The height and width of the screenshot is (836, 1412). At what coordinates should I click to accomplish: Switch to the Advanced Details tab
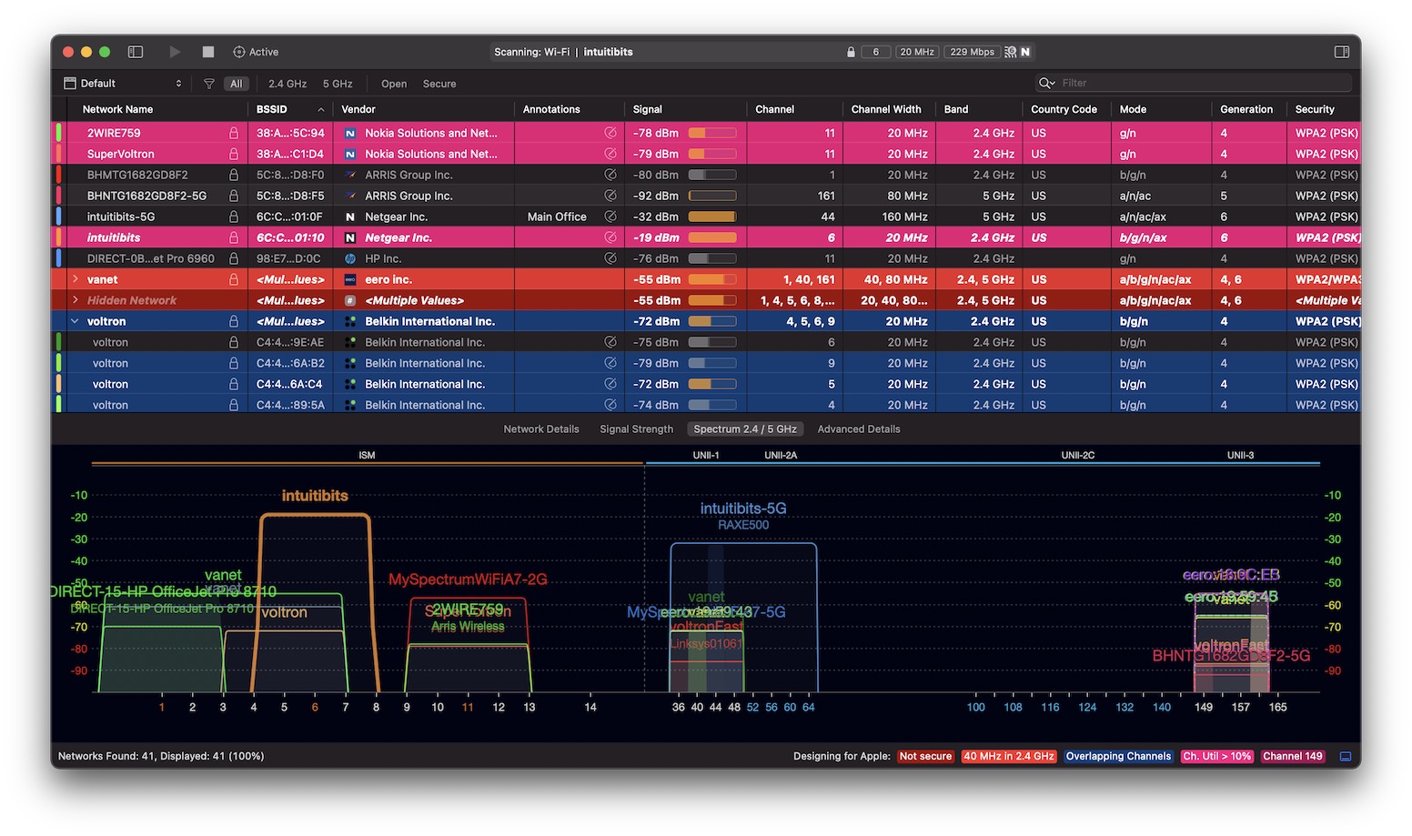[x=858, y=429]
